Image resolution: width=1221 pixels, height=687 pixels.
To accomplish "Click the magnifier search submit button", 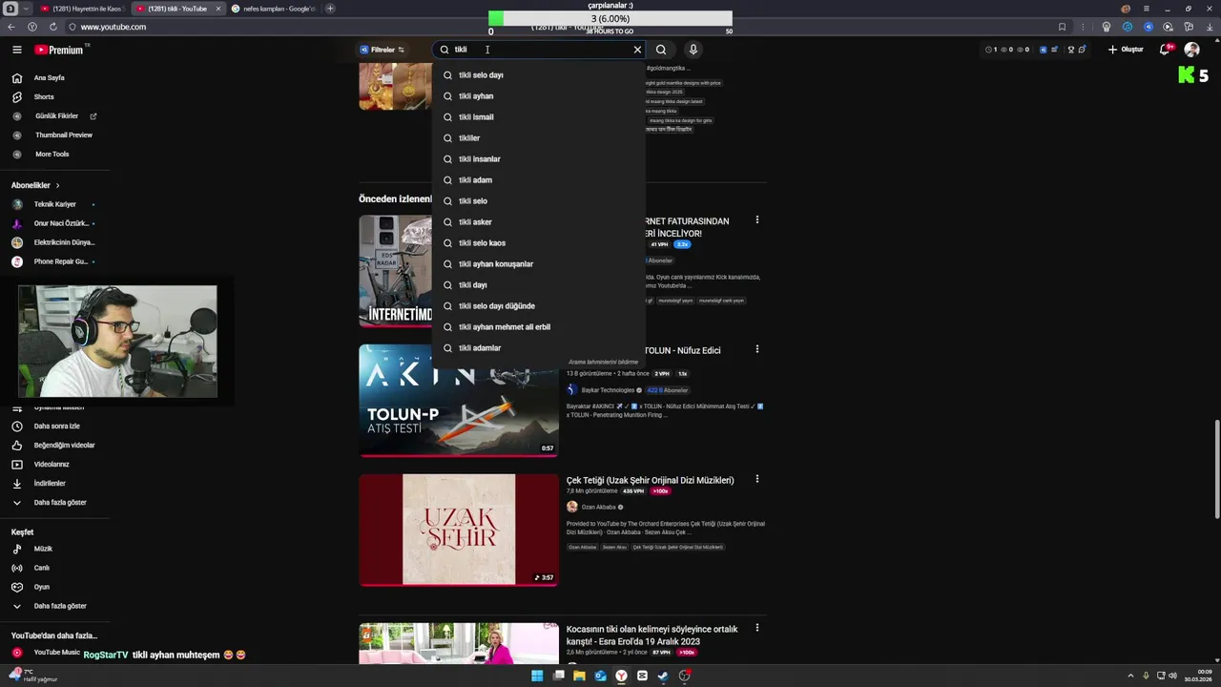I will [x=661, y=50].
